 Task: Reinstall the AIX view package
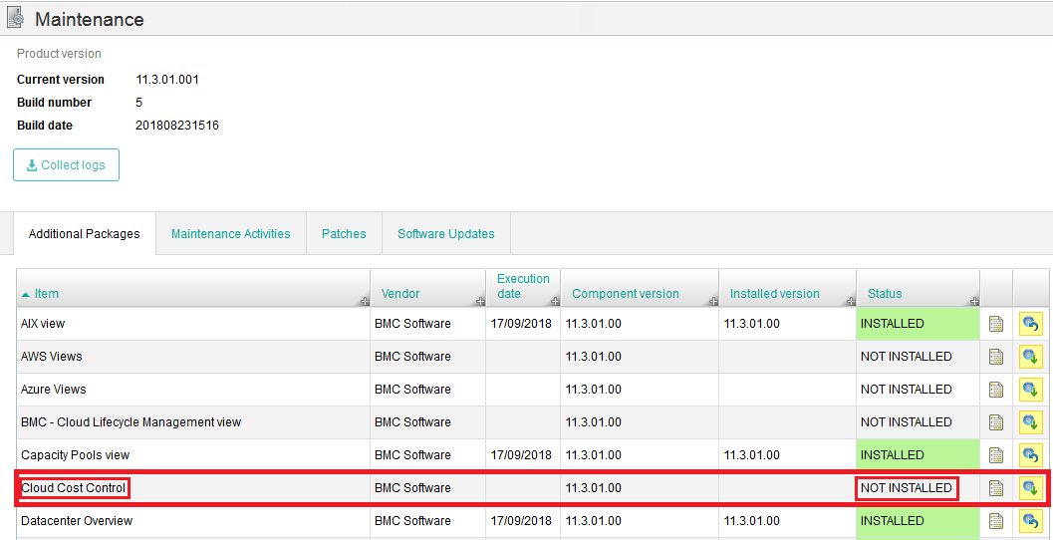1030,324
